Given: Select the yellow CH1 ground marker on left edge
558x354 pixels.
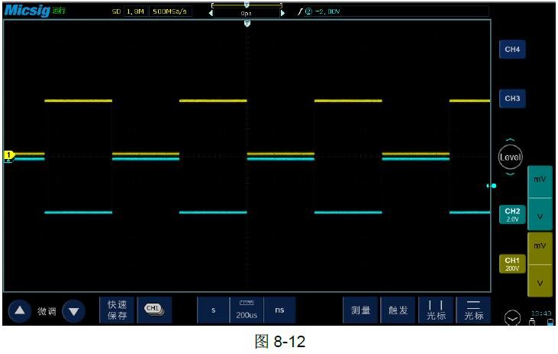Looking at the screenshot, I should [8, 156].
